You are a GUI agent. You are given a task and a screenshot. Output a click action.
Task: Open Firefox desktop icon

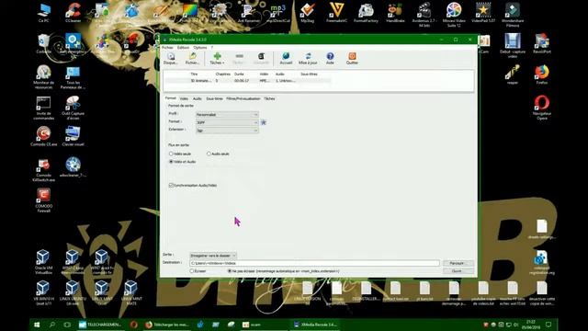point(542,74)
